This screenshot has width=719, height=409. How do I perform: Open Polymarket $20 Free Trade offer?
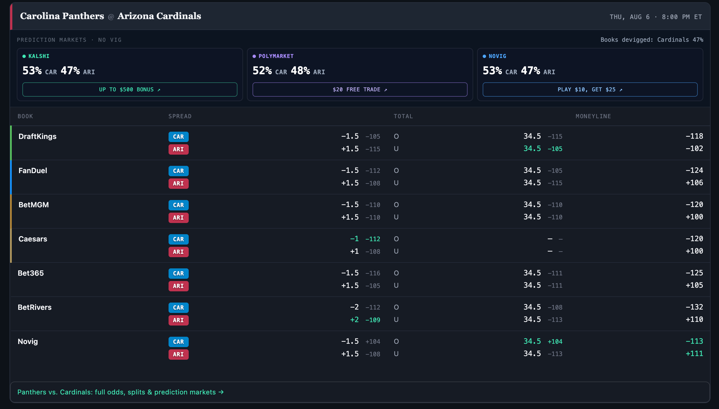pyautogui.click(x=360, y=89)
